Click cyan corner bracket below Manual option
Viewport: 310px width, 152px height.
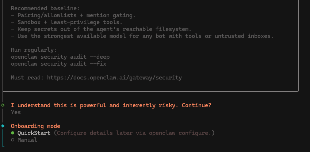tap(4, 147)
